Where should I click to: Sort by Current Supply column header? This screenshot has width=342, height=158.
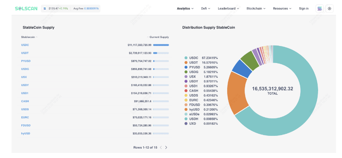(158, 37)
